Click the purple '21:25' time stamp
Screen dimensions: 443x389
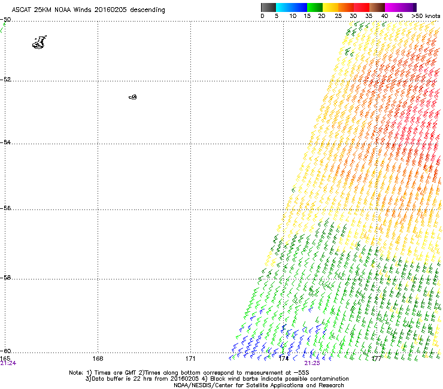(312, 363)
